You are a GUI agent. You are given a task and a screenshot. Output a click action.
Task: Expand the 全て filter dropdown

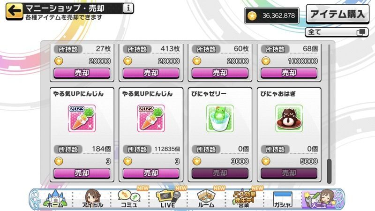coord(337,32)
